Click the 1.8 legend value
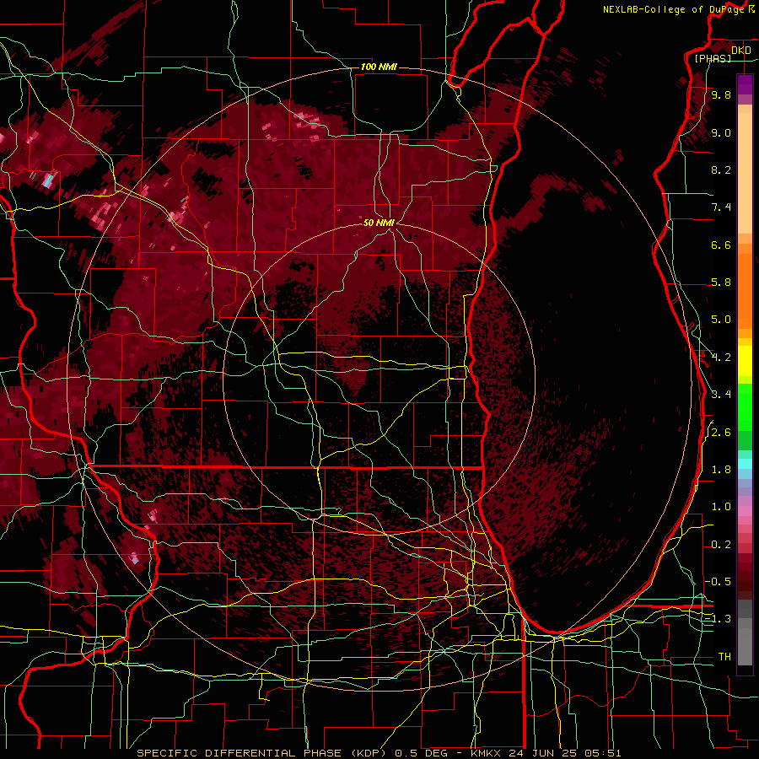Viewport: 759px width, 759px height. 721,470
